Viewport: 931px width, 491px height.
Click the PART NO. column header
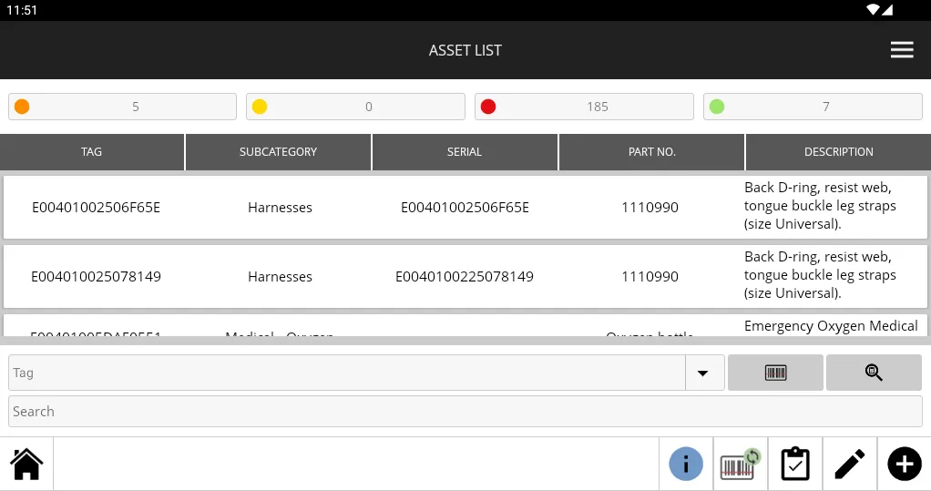[x=651, y=152]
